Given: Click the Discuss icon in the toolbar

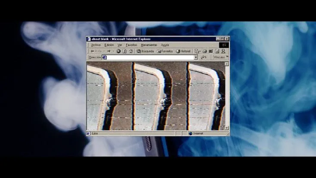Looking at the screenshot, I should 217,51.
